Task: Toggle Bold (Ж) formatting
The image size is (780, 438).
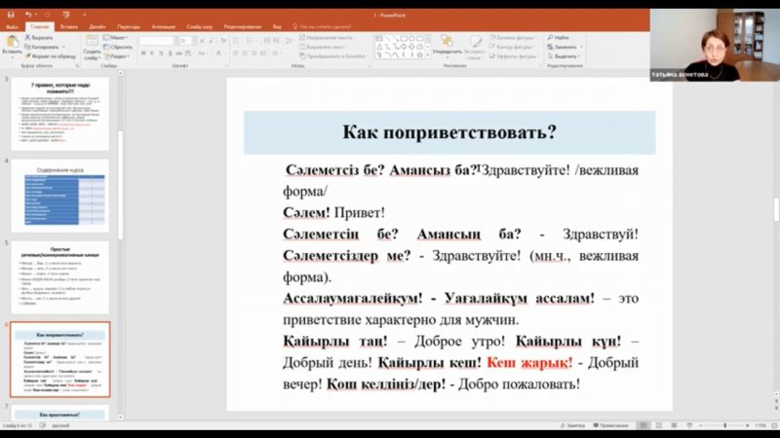Action: click(x=143, y=54)
